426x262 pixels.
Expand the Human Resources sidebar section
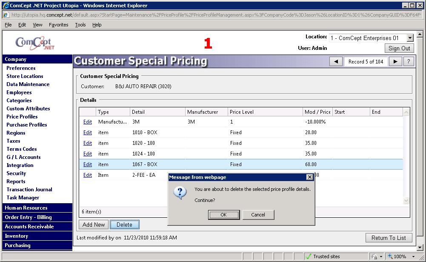point(26,208)
